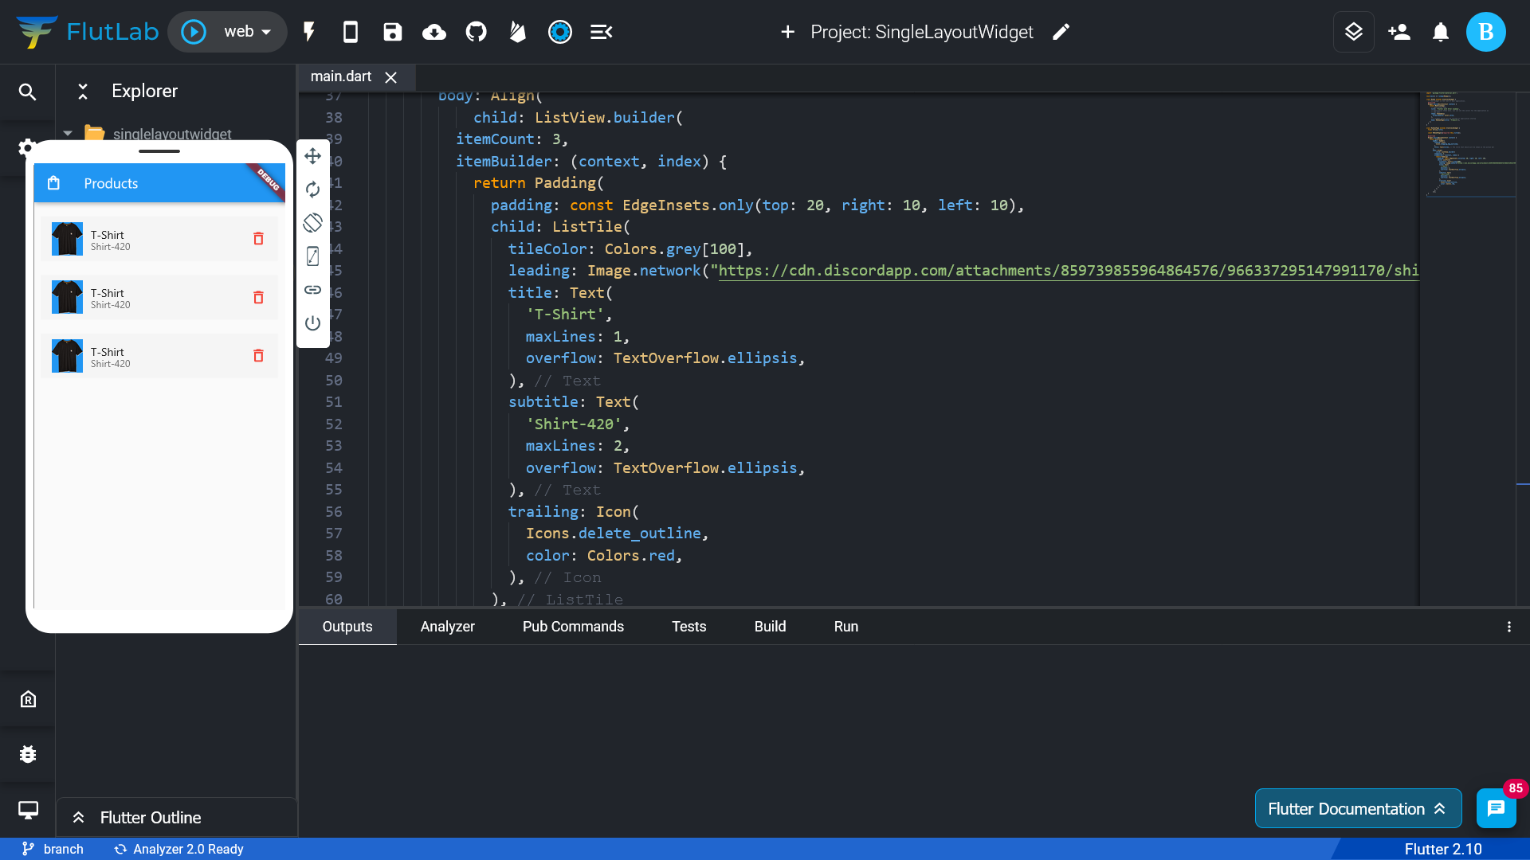Collapse the Flutter Outline panel
1530x860 pixels.
tap(78, 817)
